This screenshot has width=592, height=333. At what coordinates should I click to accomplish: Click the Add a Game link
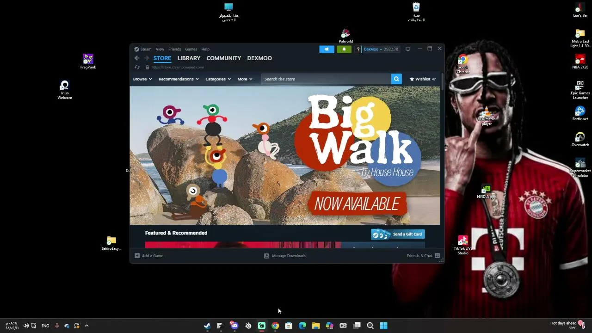coord(153,256)
